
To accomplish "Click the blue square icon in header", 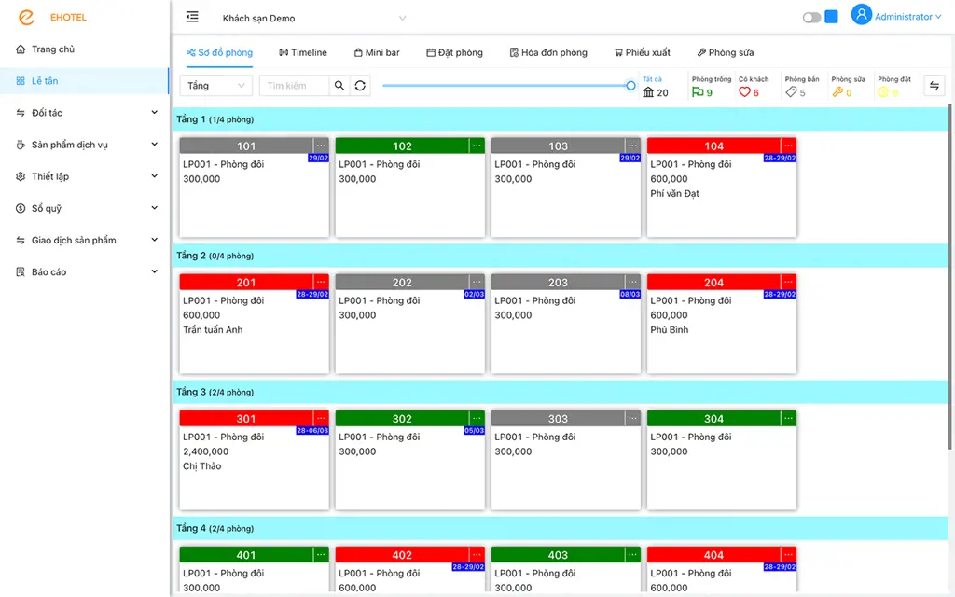I will coord(831,17).
